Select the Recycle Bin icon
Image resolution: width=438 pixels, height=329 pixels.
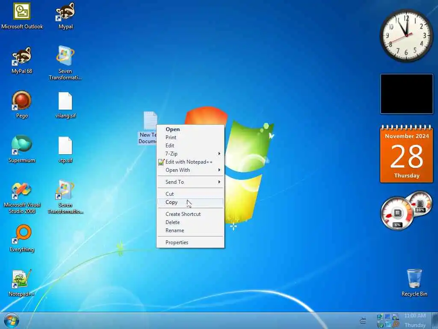[414, 282]
